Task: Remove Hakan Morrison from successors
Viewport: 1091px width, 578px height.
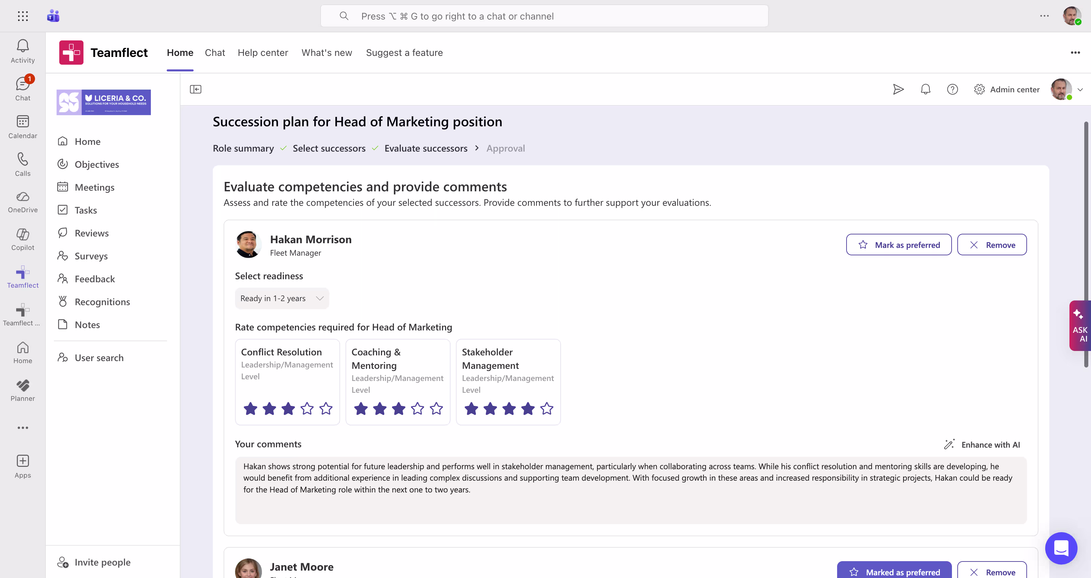Action: click(x=992, y=245)
